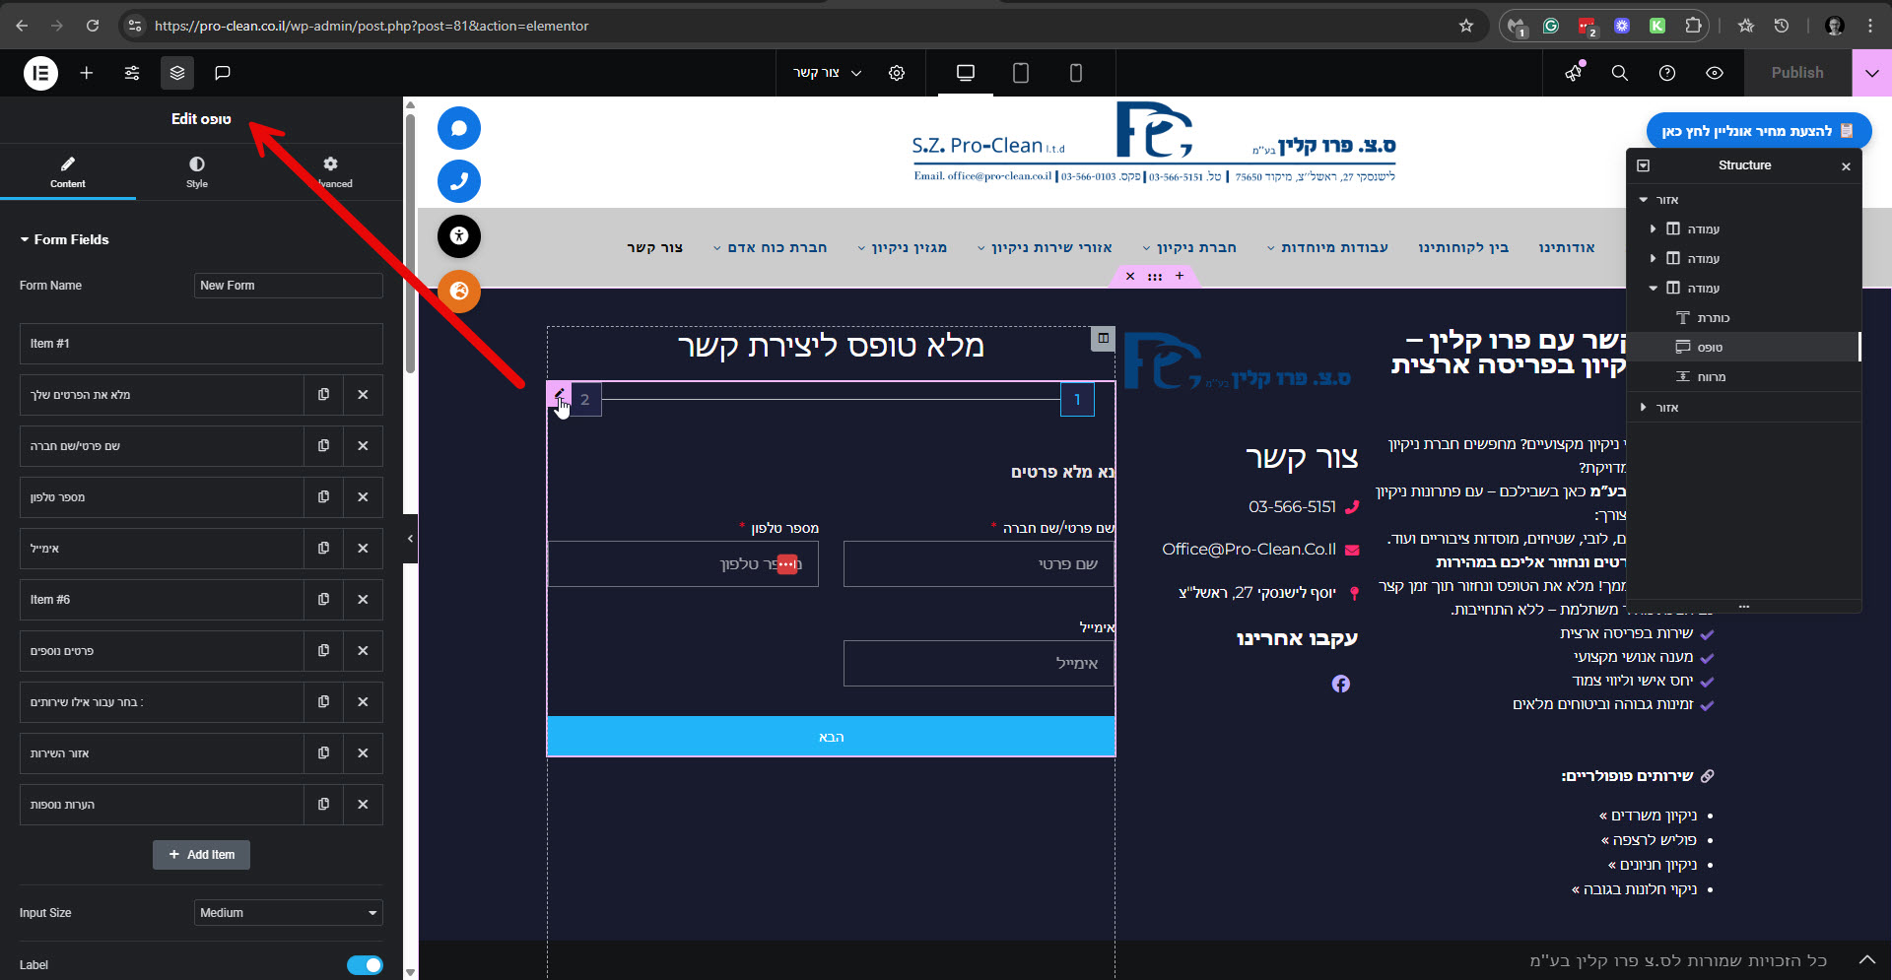Collapse the editor side panel
This screenshot has width=1892, height=980.
pyautogui.click(x=410, y=539)
